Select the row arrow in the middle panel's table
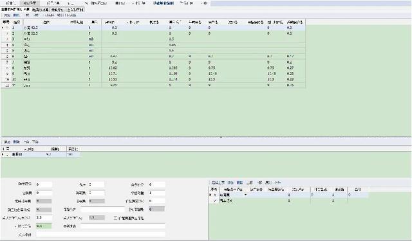412x241 pixels. coord(3,154)
